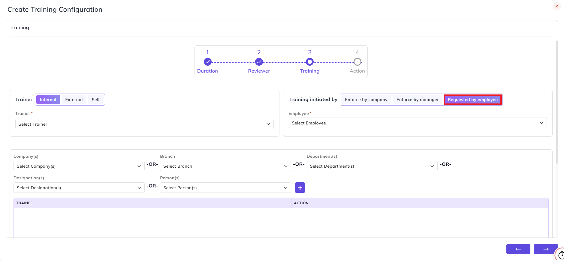Image resolution: width=564 pixels, height=260 pixels.
Task: Choose Enforce by manager option
Action: pos(418,100)
